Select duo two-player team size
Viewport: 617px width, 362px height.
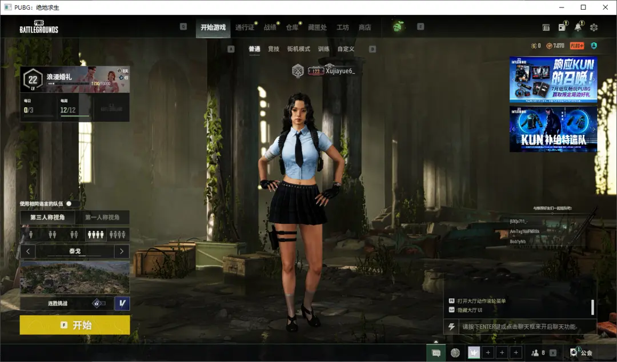tap(53, 235)
